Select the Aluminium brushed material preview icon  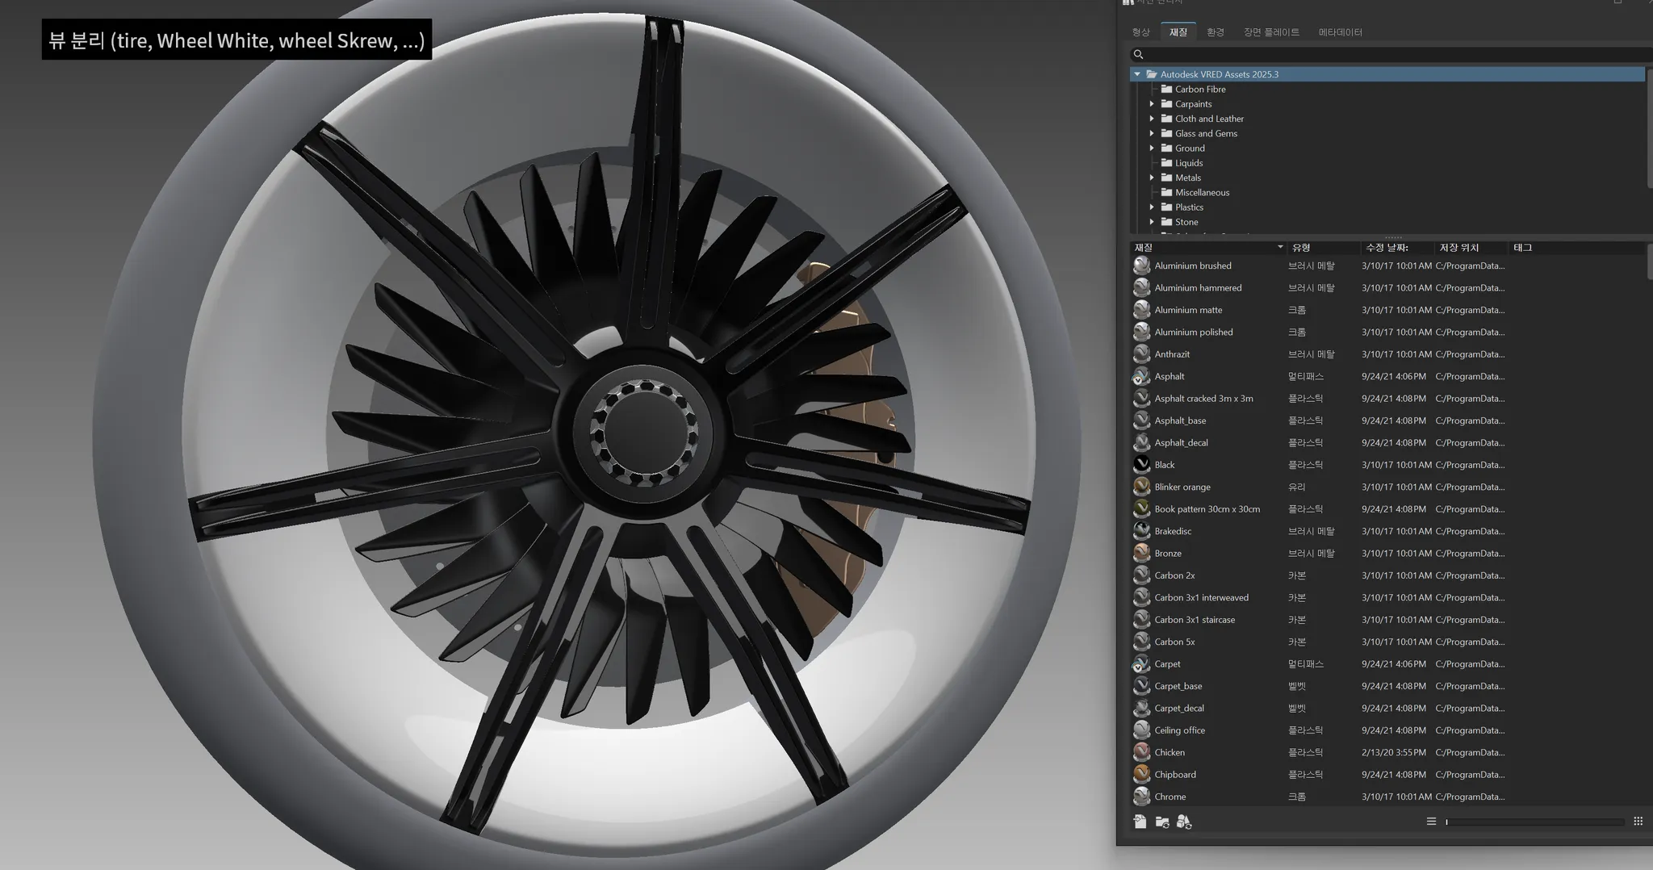1141,266
